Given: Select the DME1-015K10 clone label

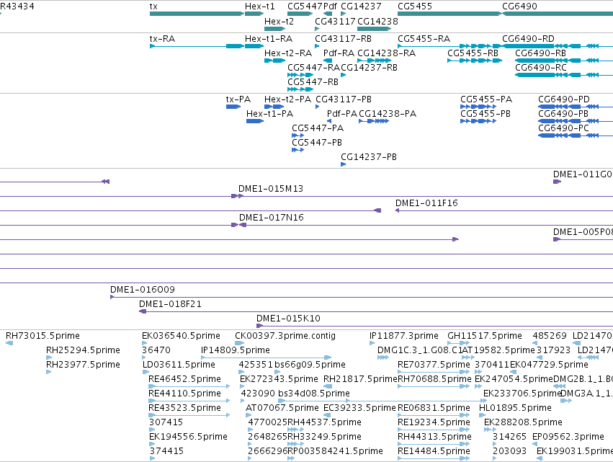Looking at the screenshot, I should tap(289, 319).
